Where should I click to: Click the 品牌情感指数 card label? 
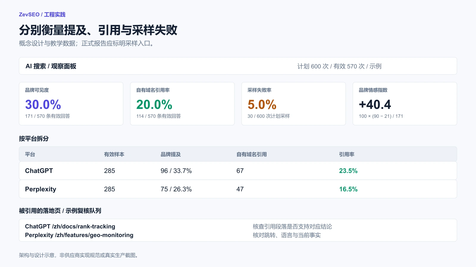pos(373,90)
